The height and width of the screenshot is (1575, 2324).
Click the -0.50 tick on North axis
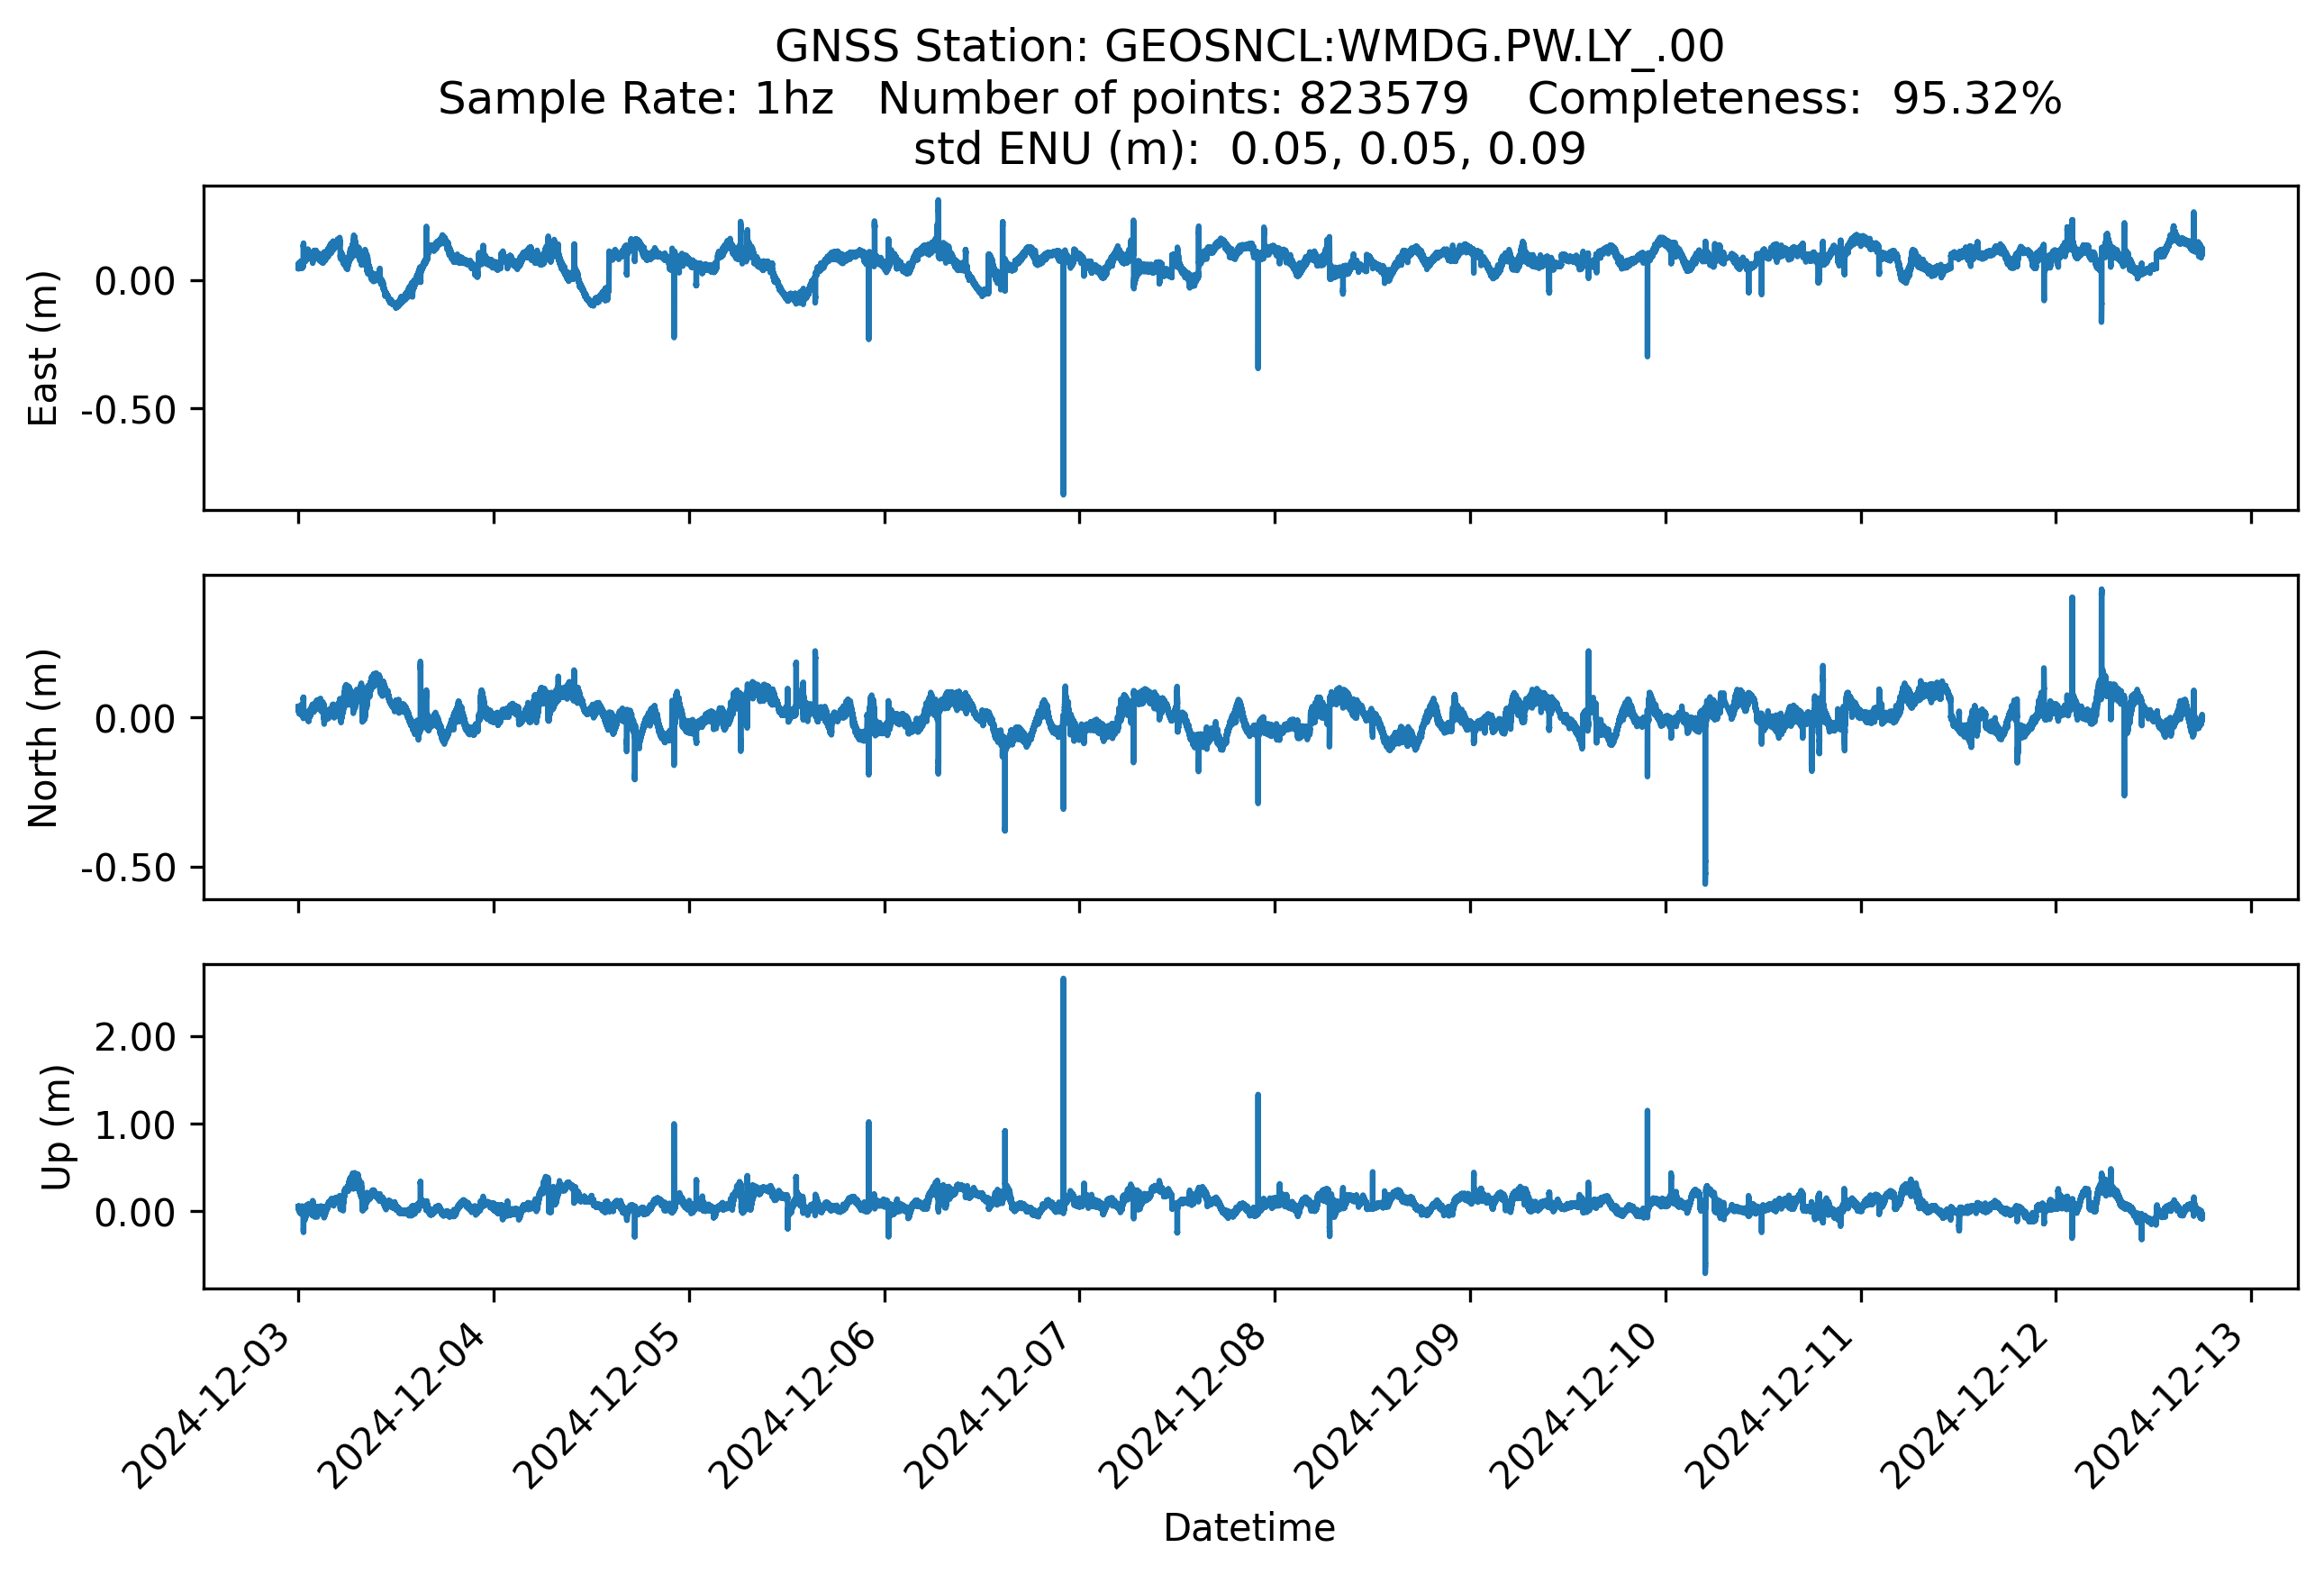point(128,868)
